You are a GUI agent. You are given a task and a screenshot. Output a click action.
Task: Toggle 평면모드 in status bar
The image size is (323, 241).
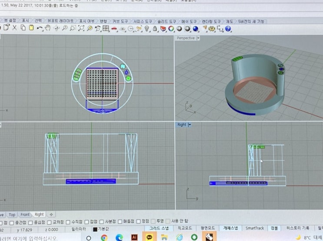(208, 228)
